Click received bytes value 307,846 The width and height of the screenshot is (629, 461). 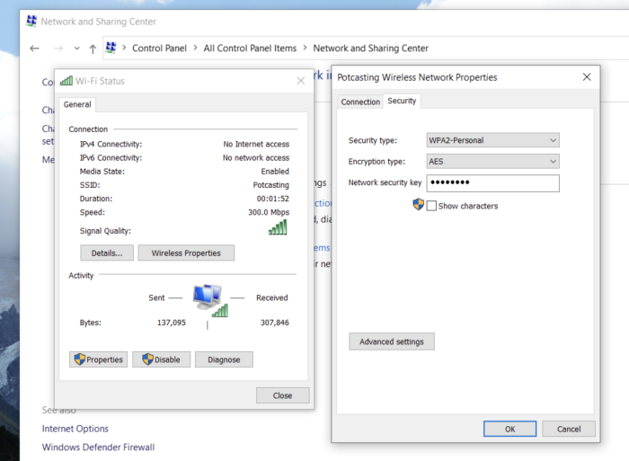pyautogui.click(x=275, y=323)
